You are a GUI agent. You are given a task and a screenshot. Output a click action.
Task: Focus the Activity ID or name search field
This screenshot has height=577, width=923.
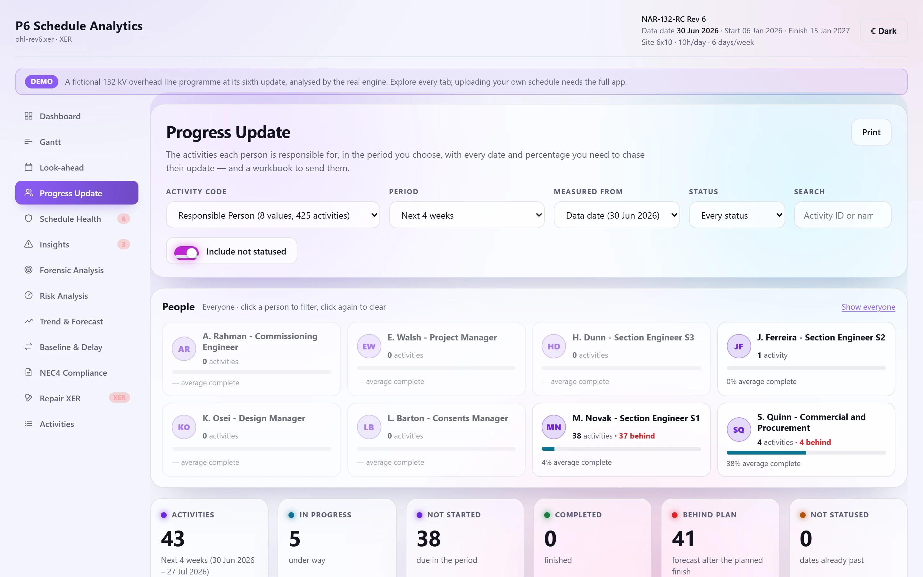tap(843, 215)
